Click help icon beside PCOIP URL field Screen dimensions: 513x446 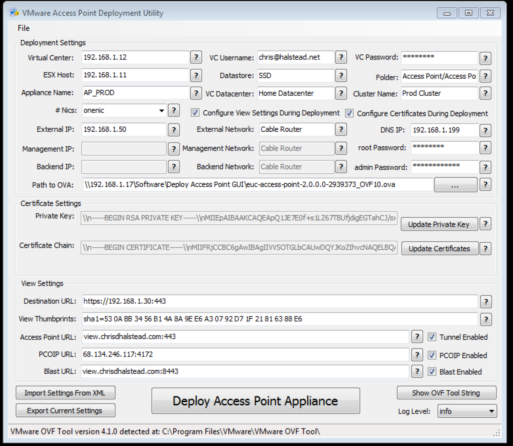coord(417,354)
